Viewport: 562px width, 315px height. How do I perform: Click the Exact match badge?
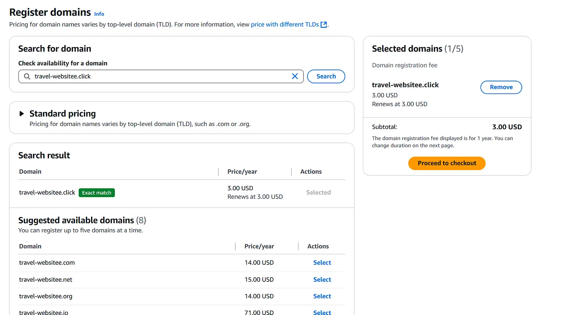point(97,193)
